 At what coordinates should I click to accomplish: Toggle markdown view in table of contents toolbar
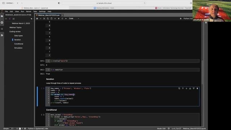click(10, 19)
